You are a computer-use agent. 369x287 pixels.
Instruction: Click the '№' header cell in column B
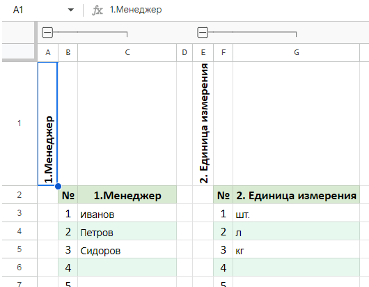pyautogui.click(x=68, y=195)
